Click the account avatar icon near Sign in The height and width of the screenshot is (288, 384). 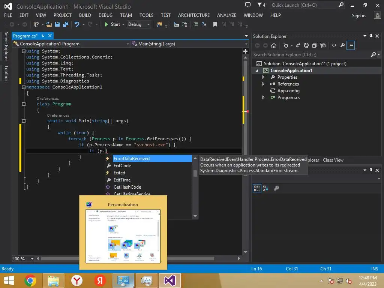(x=377, y=15)
